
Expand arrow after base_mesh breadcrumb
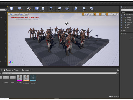pos(31,70)
